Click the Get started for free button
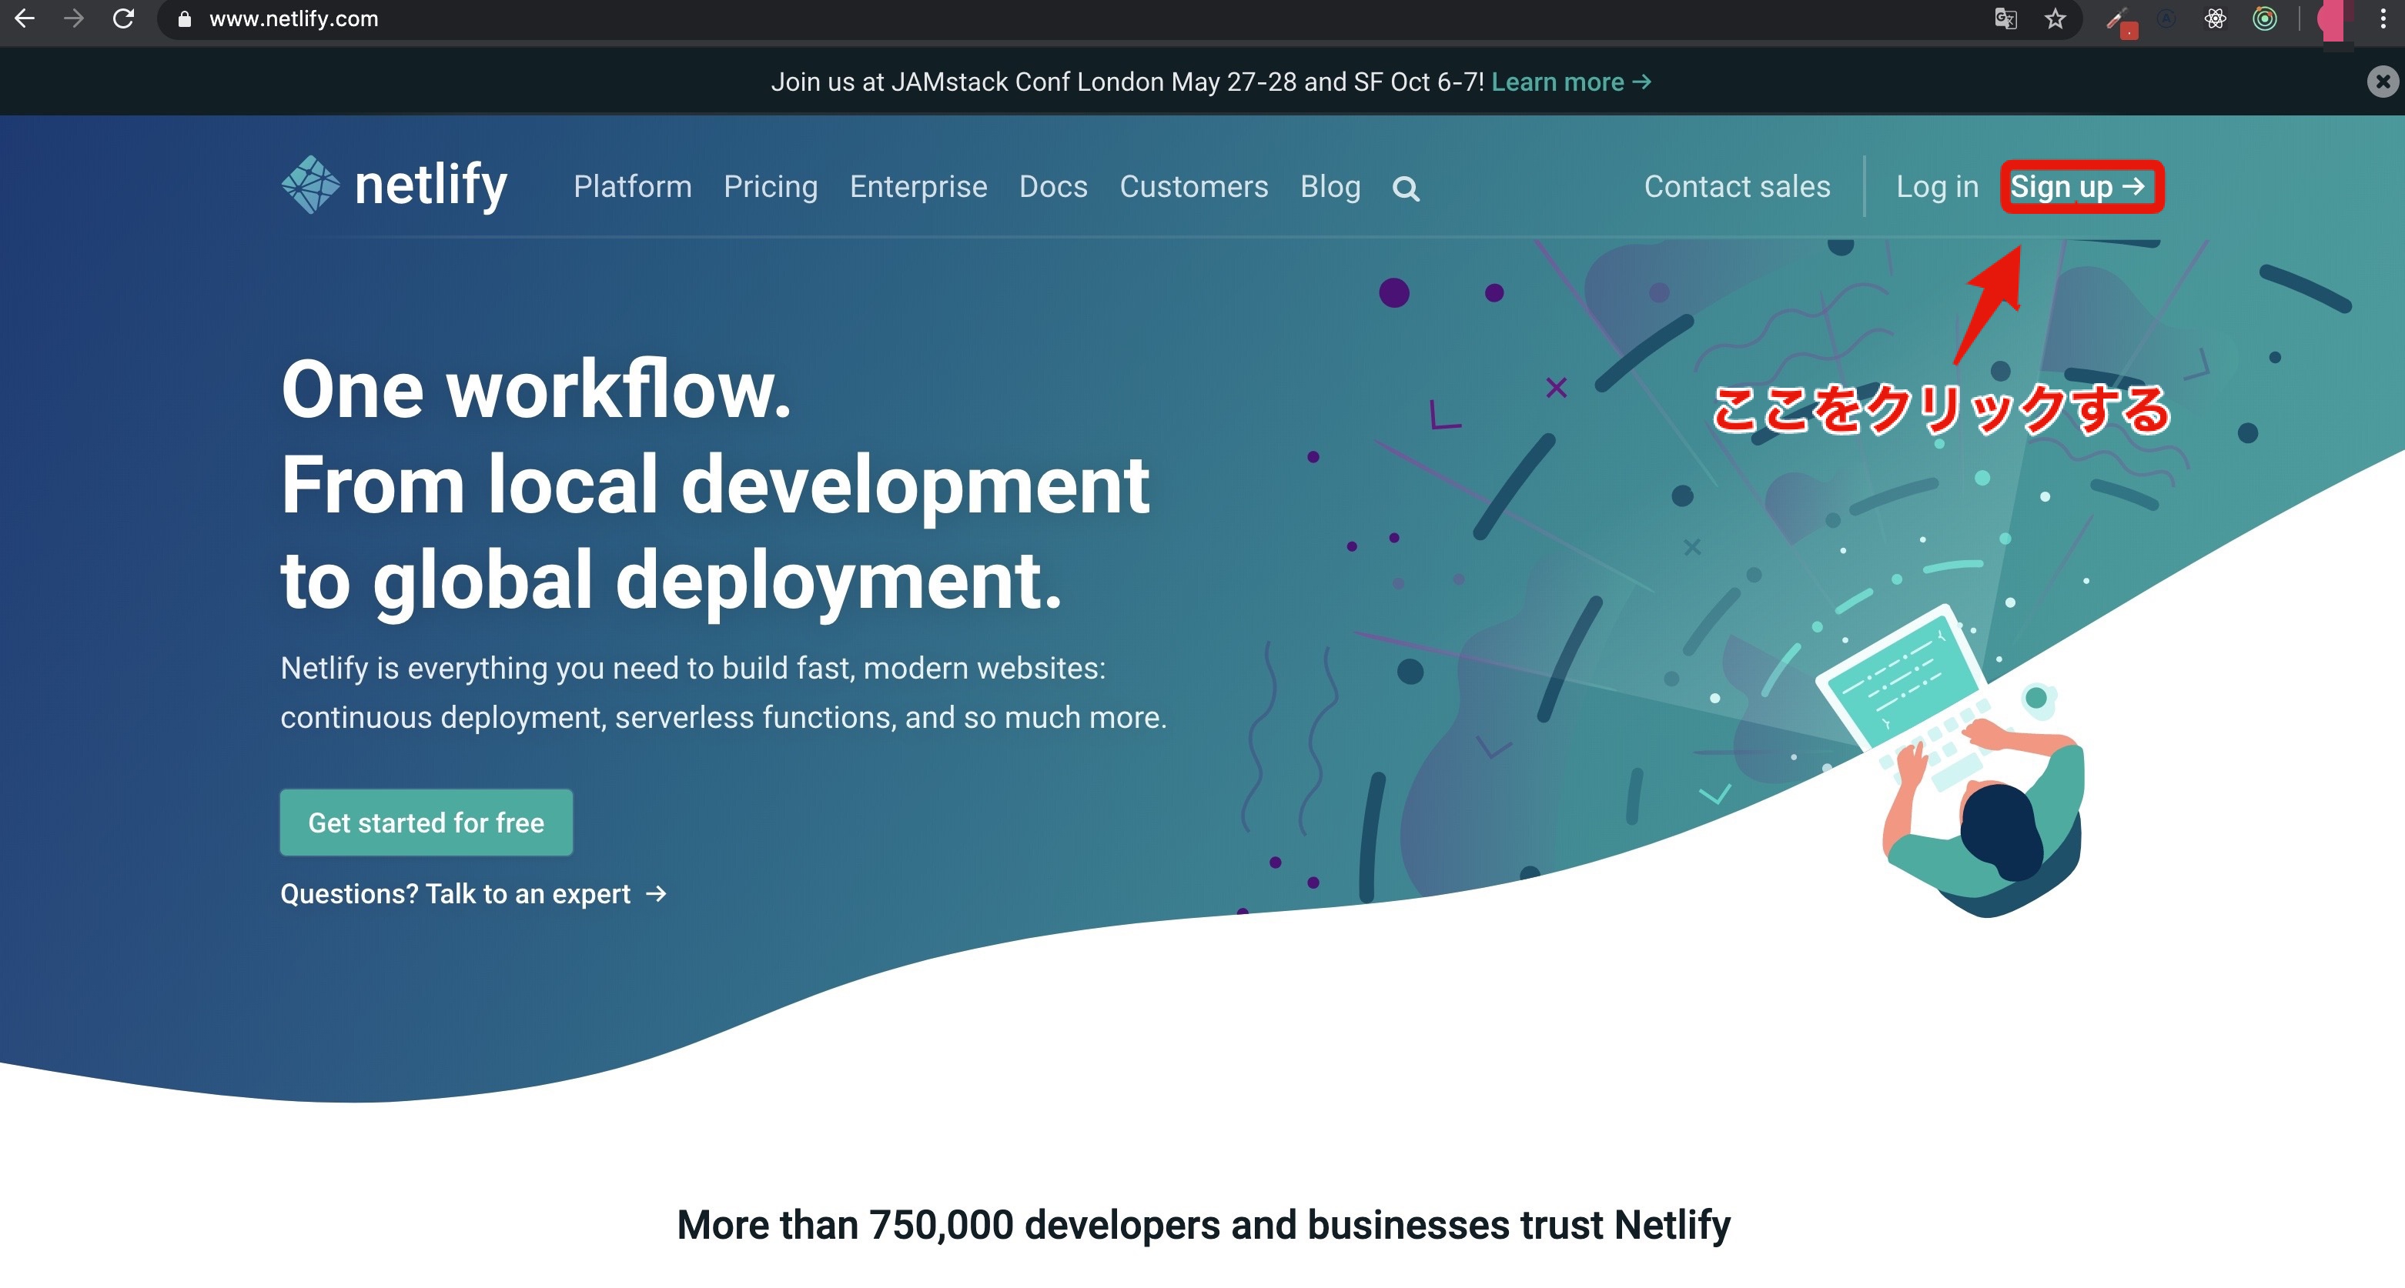Image resolution: width=2405 pixels, height=1288 pixels. click(x=426, y=823)
